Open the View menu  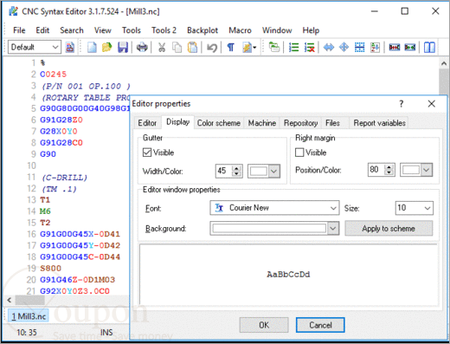(x=103, y=30)
